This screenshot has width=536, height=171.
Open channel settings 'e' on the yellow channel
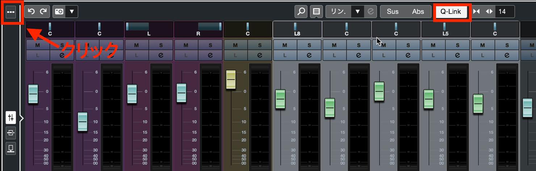tap(260, 55)
